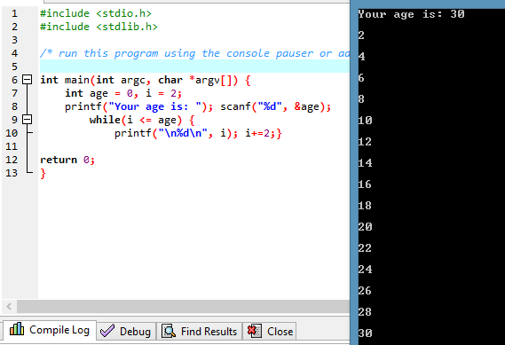Click the Compile Log bar chart icon
Screen dimensions: 505x345
tap(17, 329)
